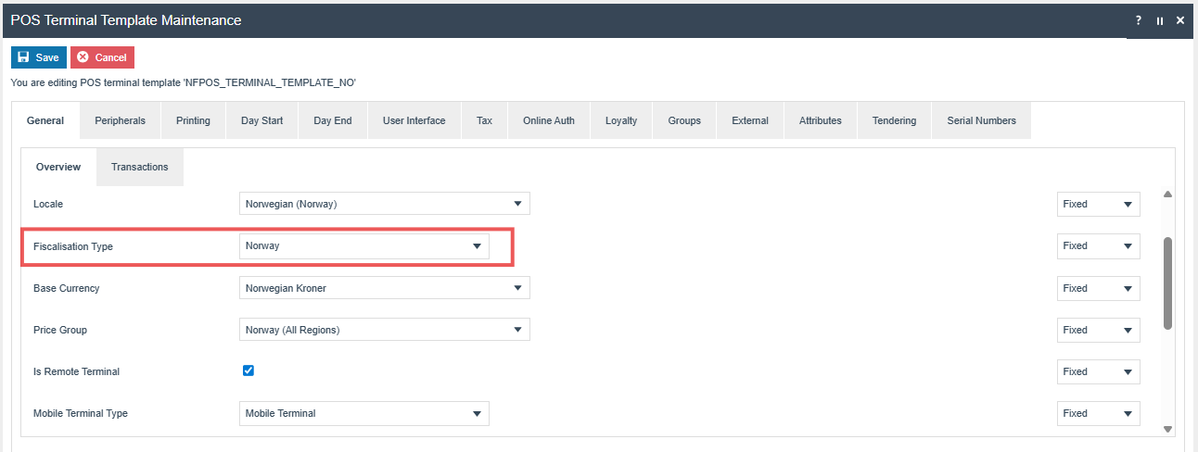This screenshot has height=452, width=1198.
Task: Click the Mobile Terminal Type label
Action: click(x=81, y=413)
